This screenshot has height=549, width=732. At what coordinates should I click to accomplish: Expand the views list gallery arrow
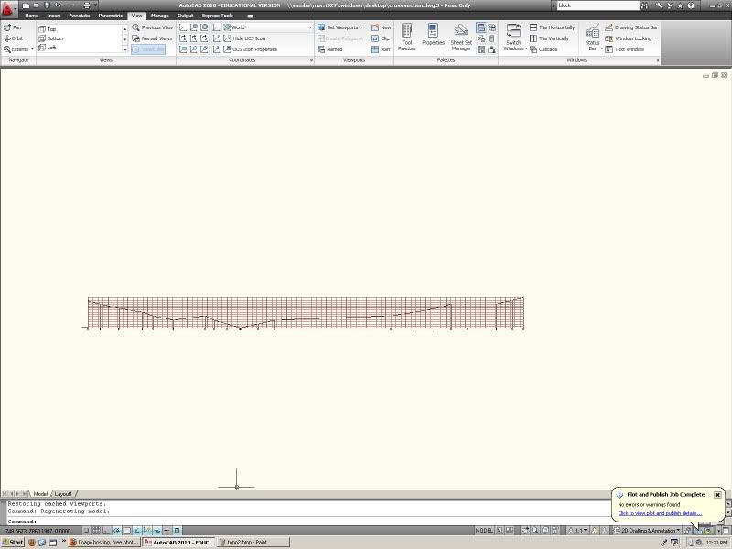pyautogui.click(x=124, y=49)
